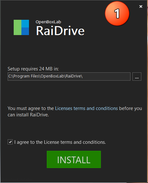Click the "before you" text after the link
Viewport: 148px width, 183px height.
(130, 108)
